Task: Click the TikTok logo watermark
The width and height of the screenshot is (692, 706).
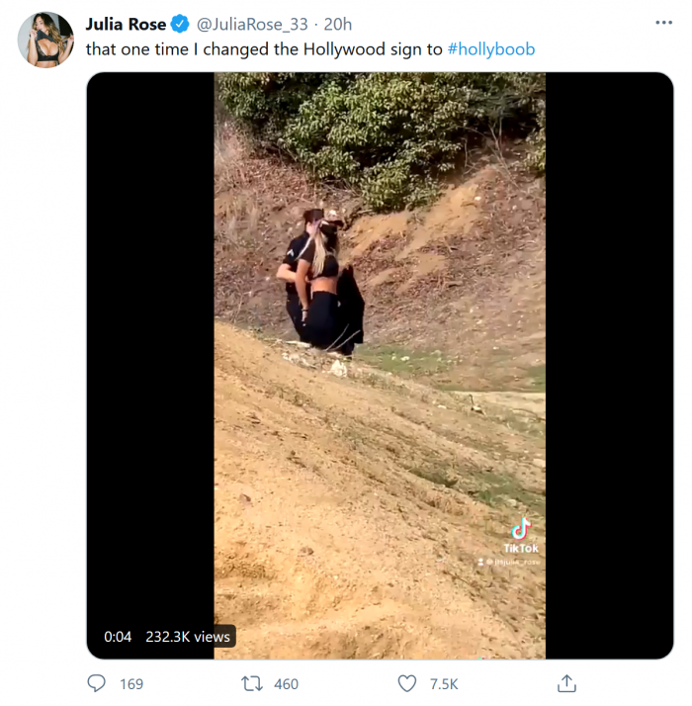Action: [x=521, y=529]
